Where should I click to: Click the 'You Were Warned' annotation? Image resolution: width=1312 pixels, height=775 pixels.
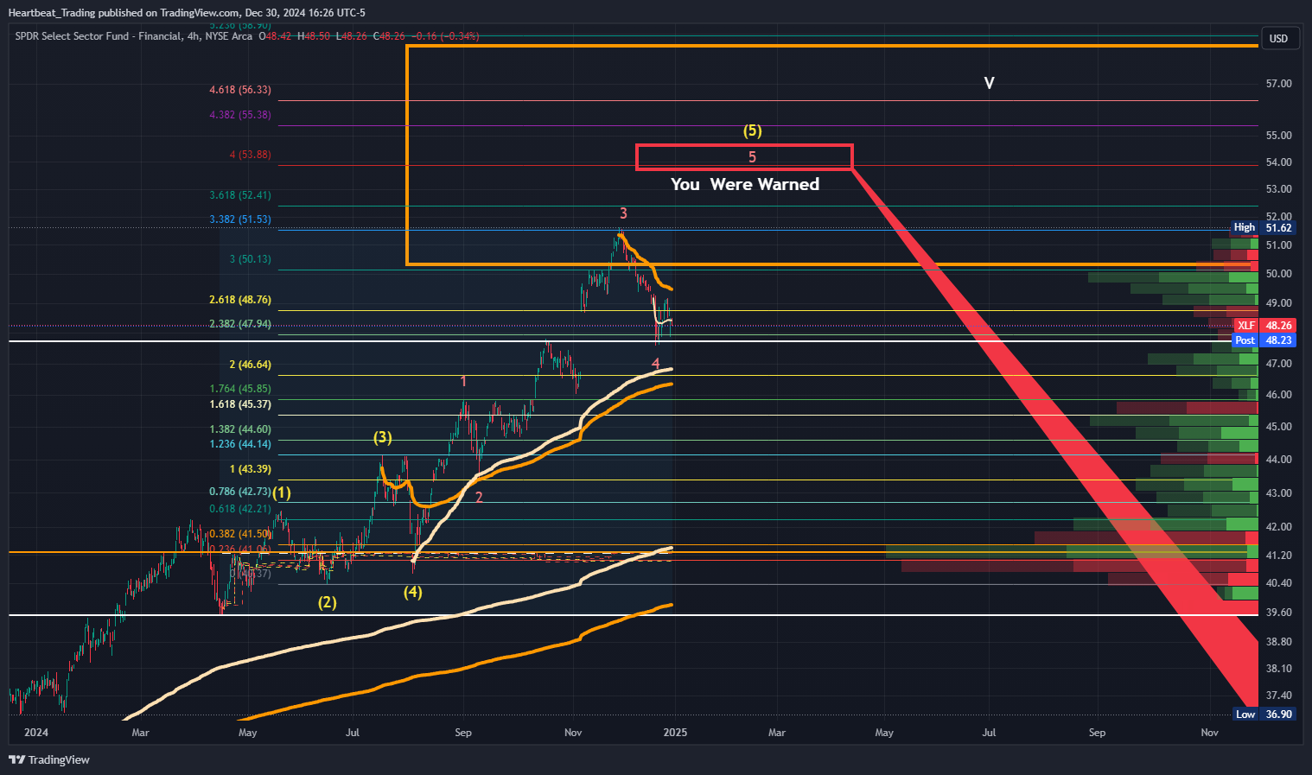click(x=745, y=184)
